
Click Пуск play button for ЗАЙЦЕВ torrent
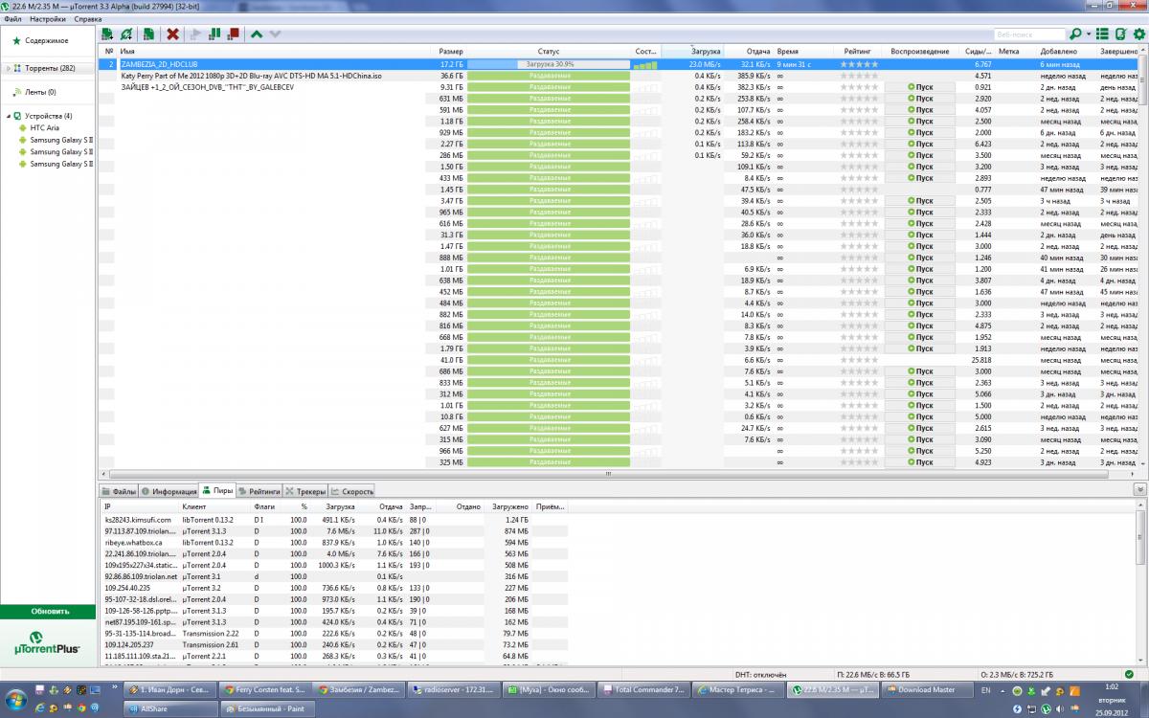pos(919,87)
